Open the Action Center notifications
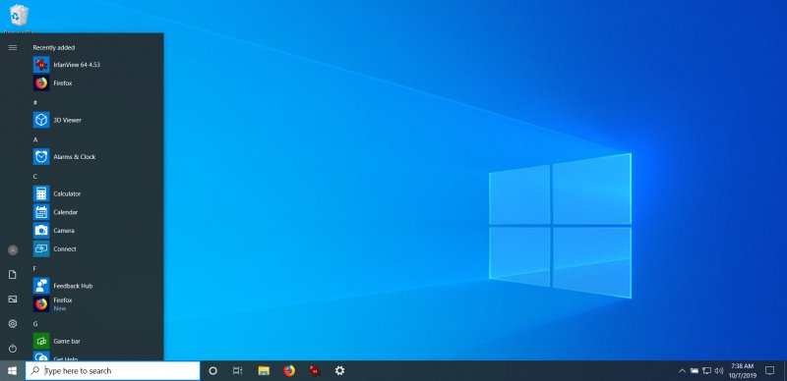 pyautogui.click(x=769, y=371)
